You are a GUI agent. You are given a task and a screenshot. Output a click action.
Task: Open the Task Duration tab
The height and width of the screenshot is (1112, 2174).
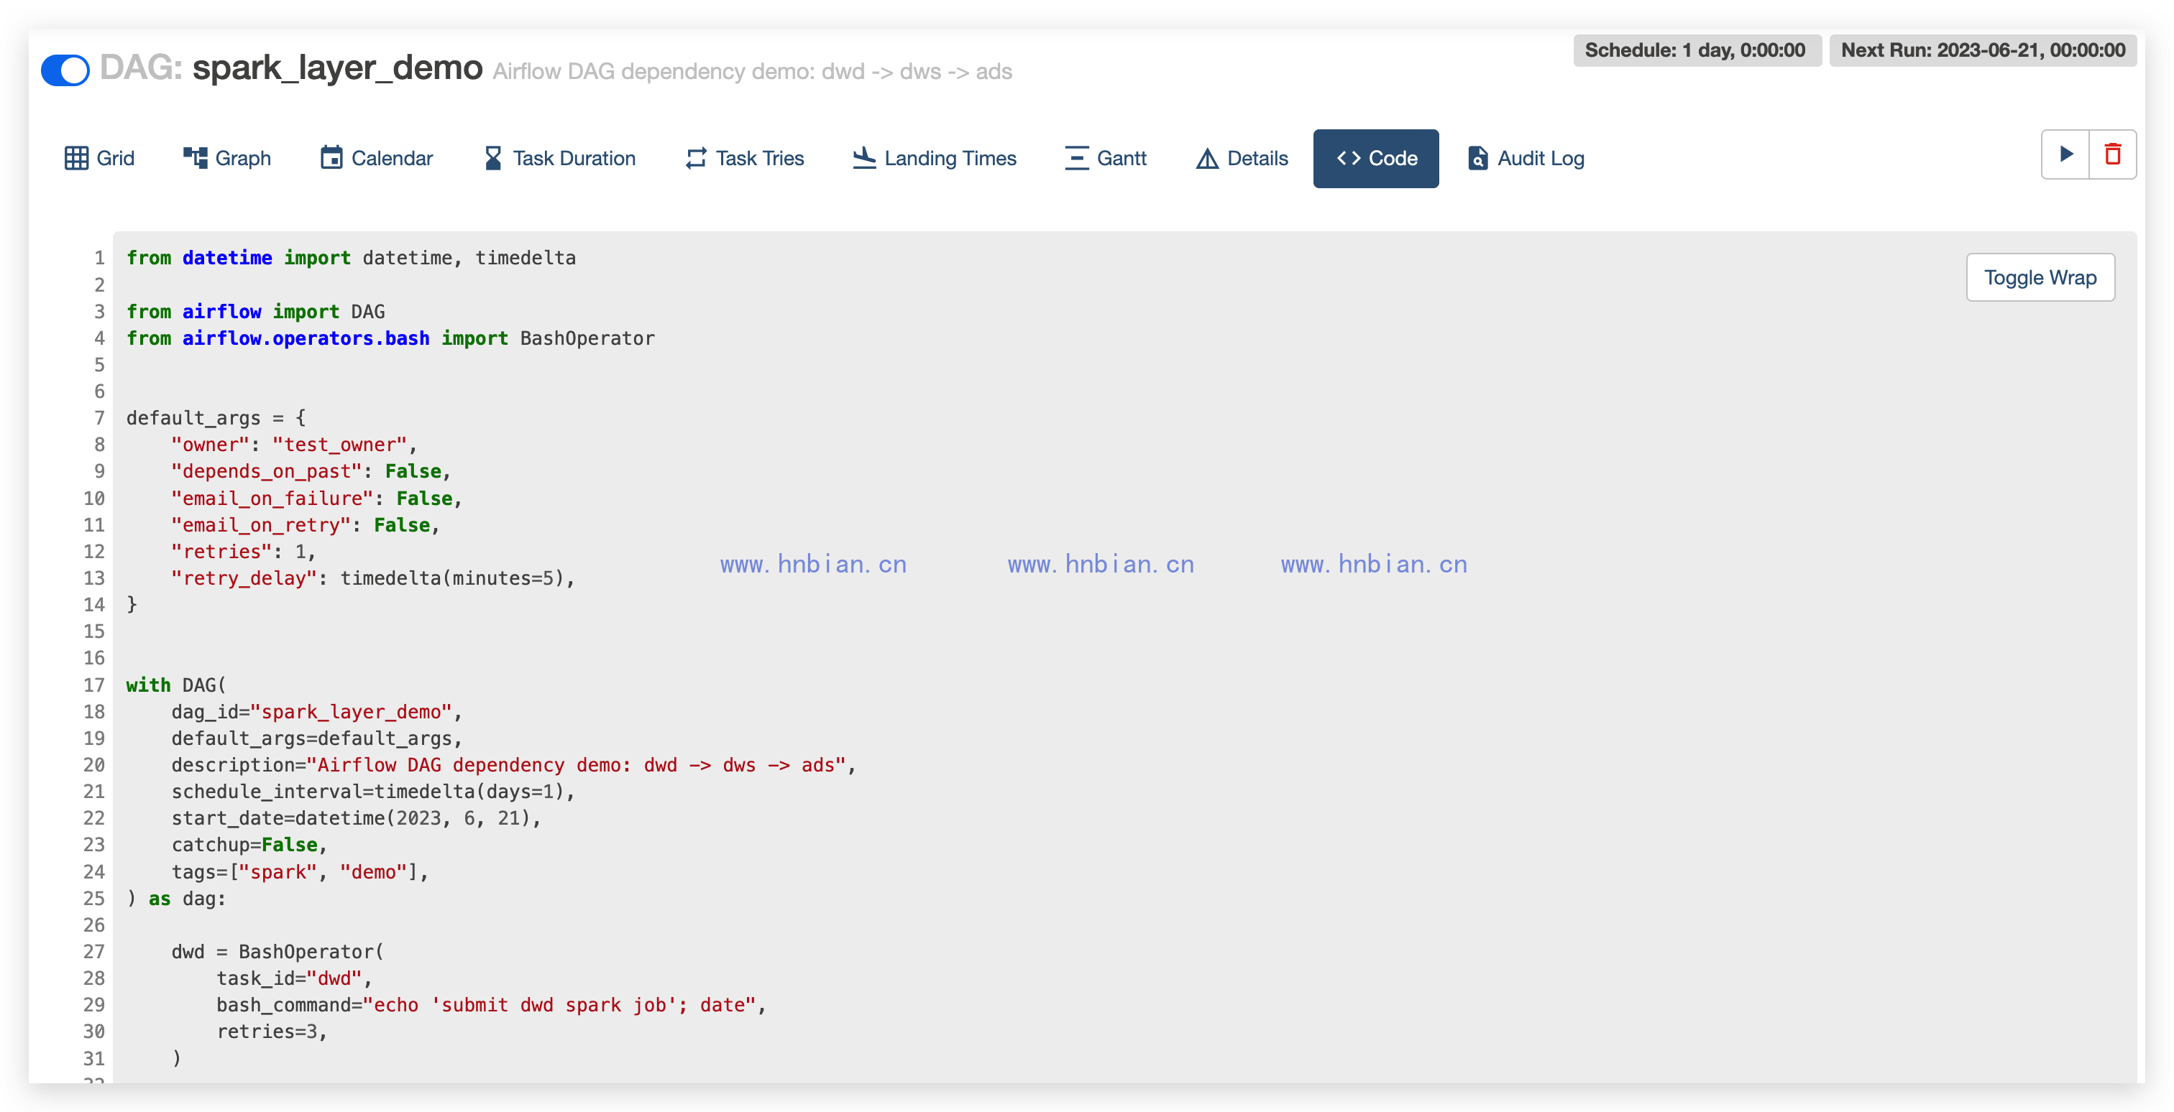559,157
